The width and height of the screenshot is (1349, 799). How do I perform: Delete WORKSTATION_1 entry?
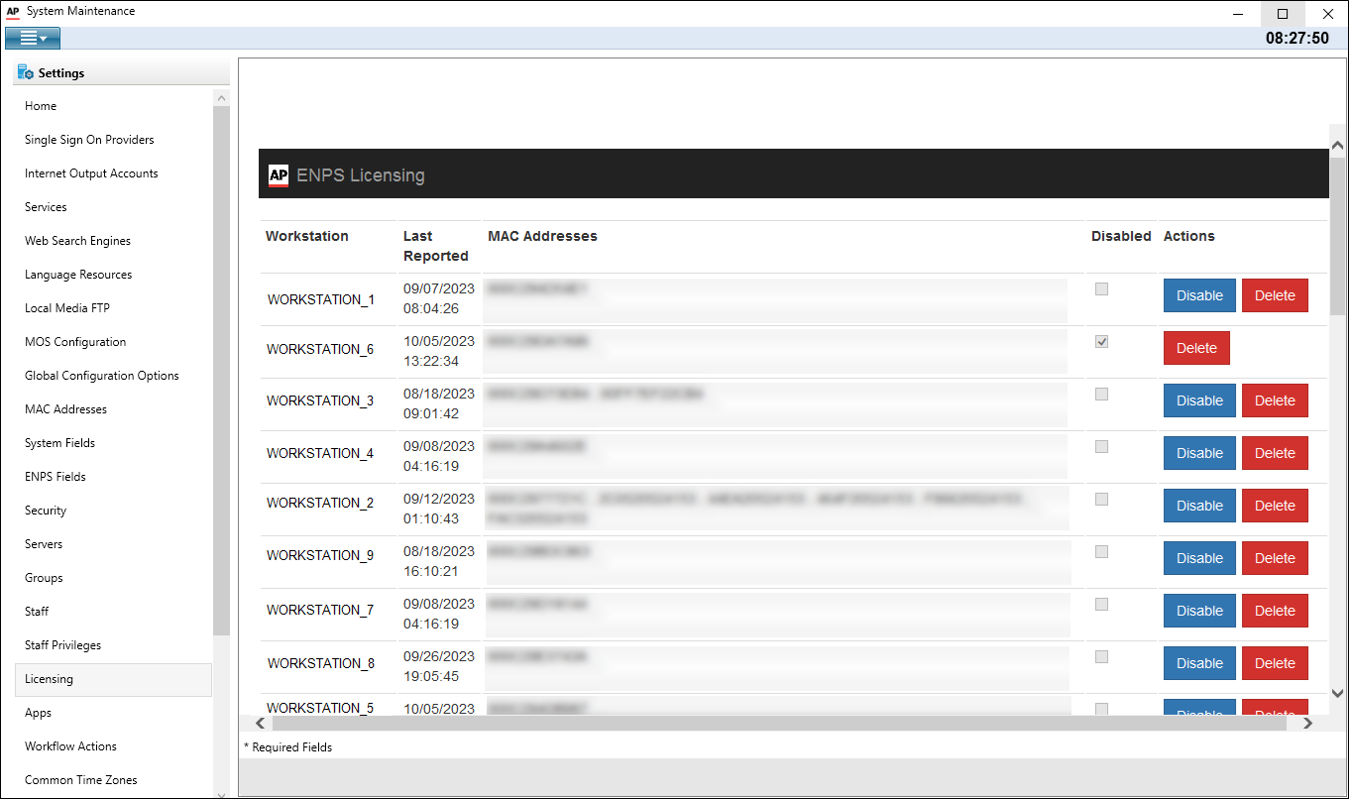point(1275,295)
